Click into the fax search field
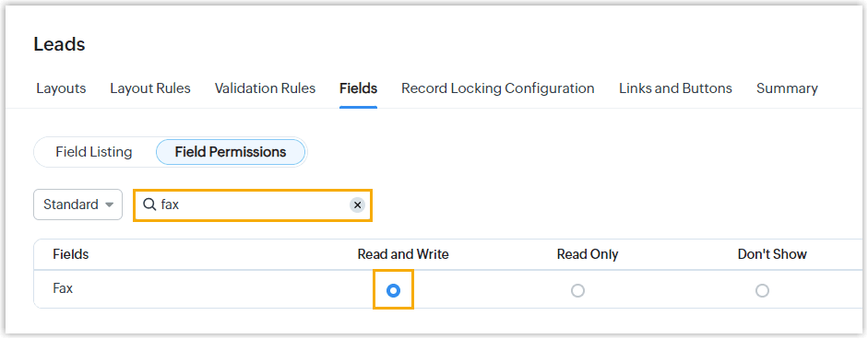The width and height of the screenshot is (868, 339). [x=253, y=205]
